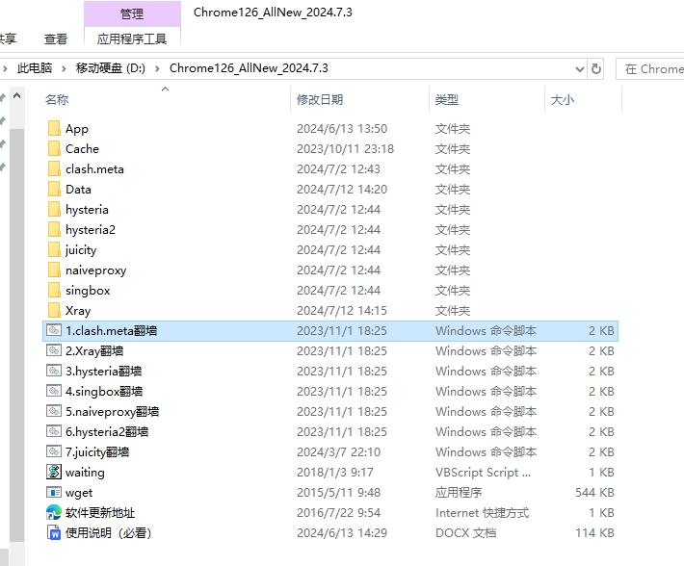684x566 pixels.
Task: Open the 管理 contextual tab
Action: coord(132,13)
